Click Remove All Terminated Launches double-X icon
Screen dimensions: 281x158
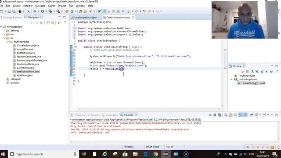220,115
